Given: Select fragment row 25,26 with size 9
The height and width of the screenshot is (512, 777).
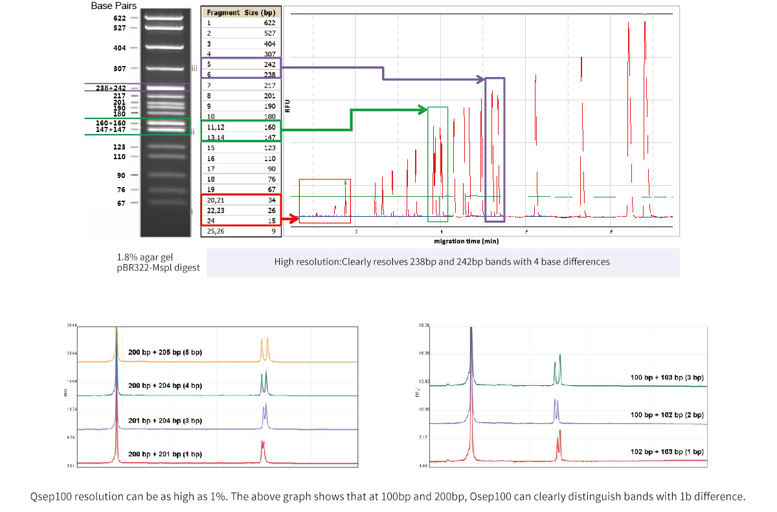Looking at the screenshot, I should tap(241, 230).
